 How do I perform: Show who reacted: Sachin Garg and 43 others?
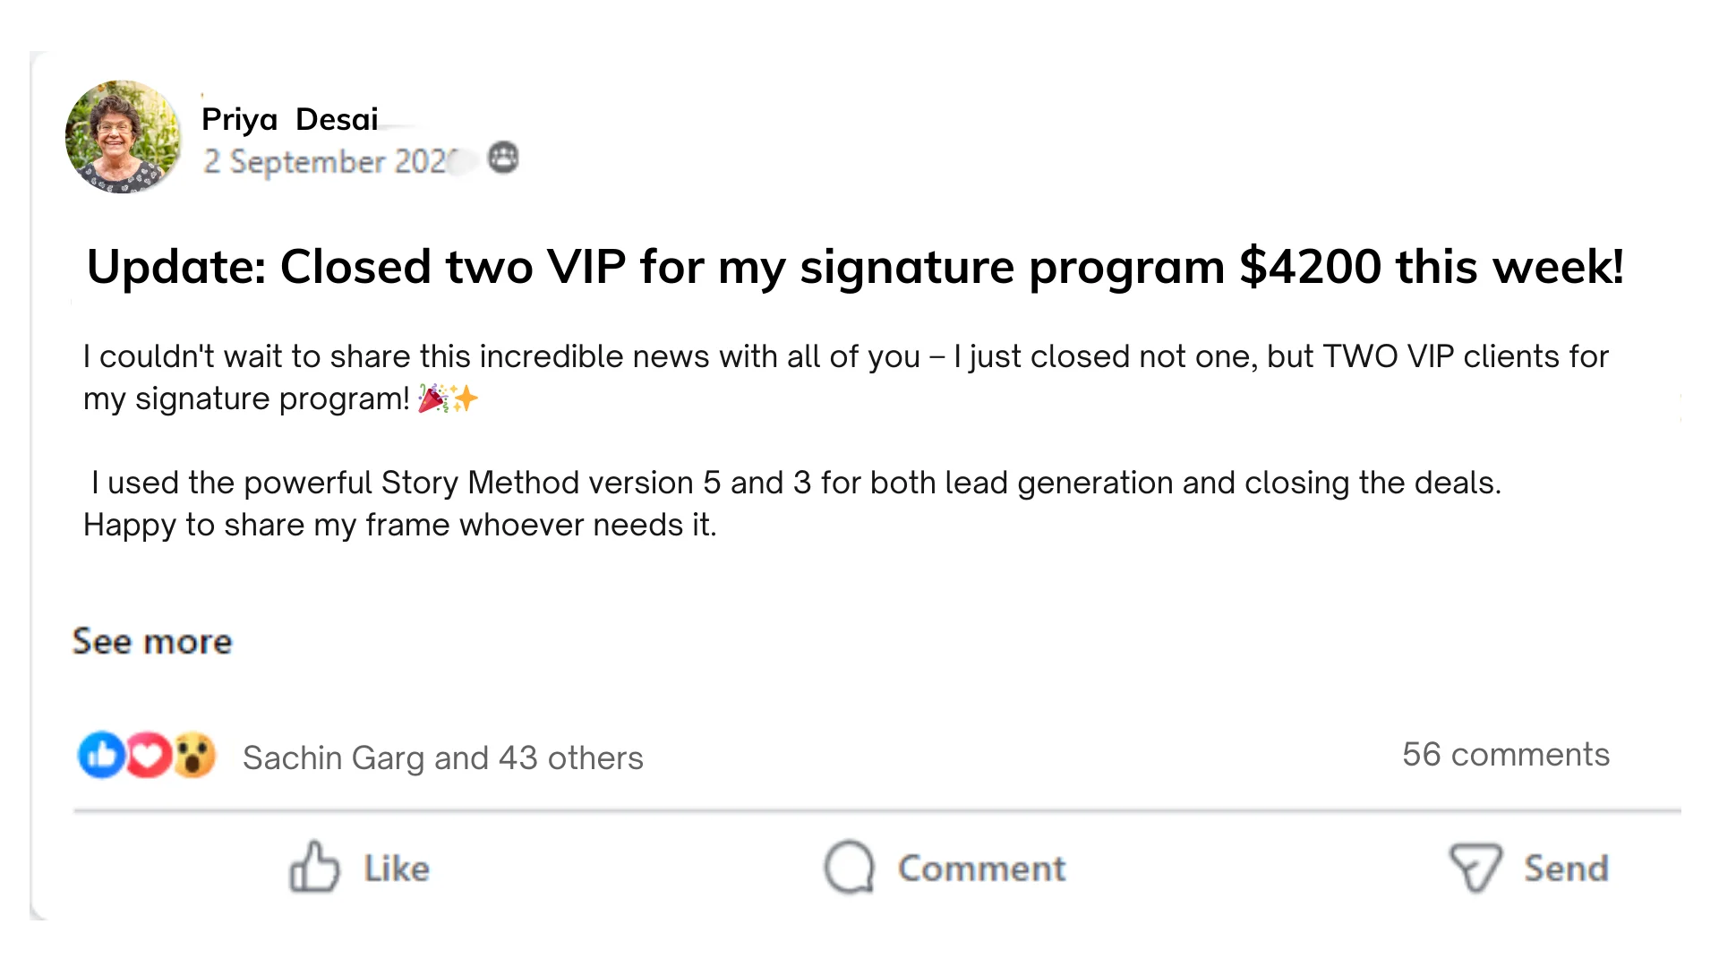[442, 758]
